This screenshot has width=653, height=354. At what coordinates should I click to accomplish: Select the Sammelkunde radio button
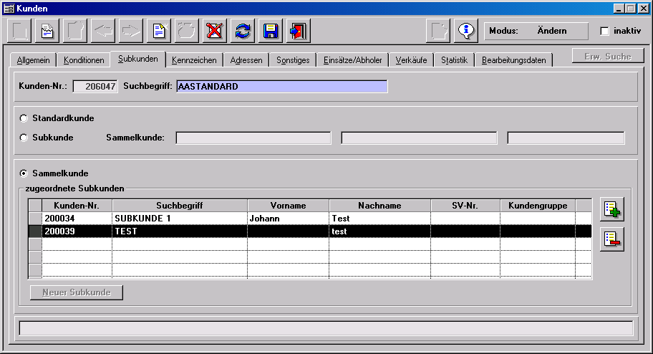[24, 173]
